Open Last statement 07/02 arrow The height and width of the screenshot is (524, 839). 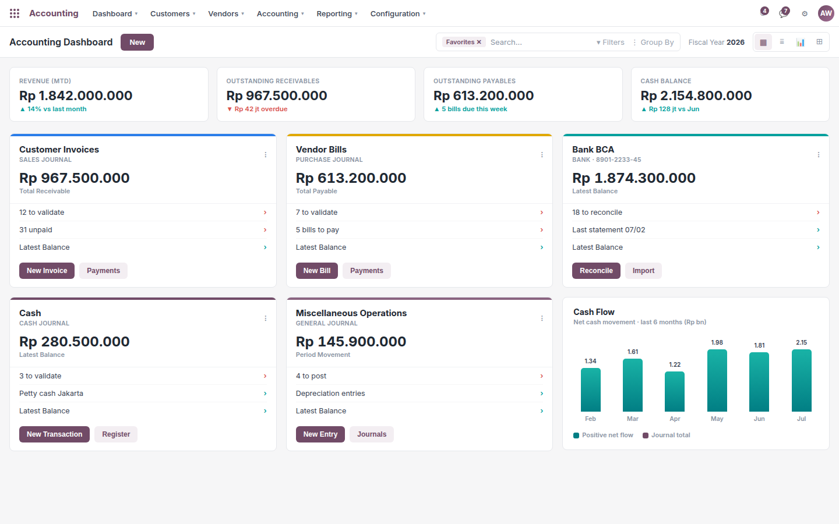pyautogui.click(x=818, y=230)
